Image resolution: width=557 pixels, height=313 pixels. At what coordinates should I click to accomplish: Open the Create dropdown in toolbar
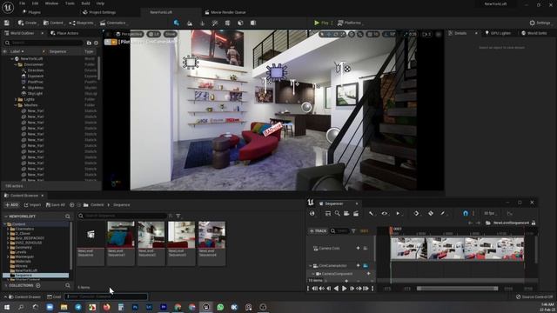(28, 23)
